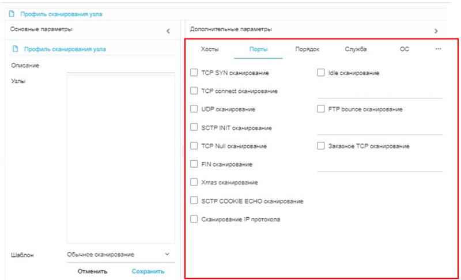Open the three-dots more tabs menu

coord(438,50)
